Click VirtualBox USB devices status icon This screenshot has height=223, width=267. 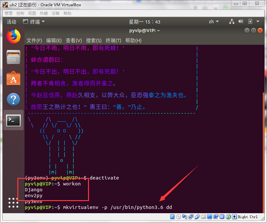[197, 217]
